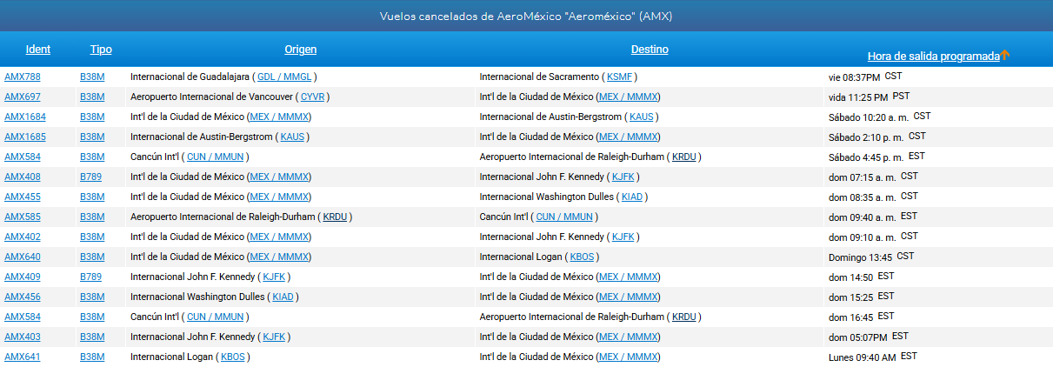Open flight AMX788 details
Viewport: 1053px width, 367px height.
pos(23,77)
